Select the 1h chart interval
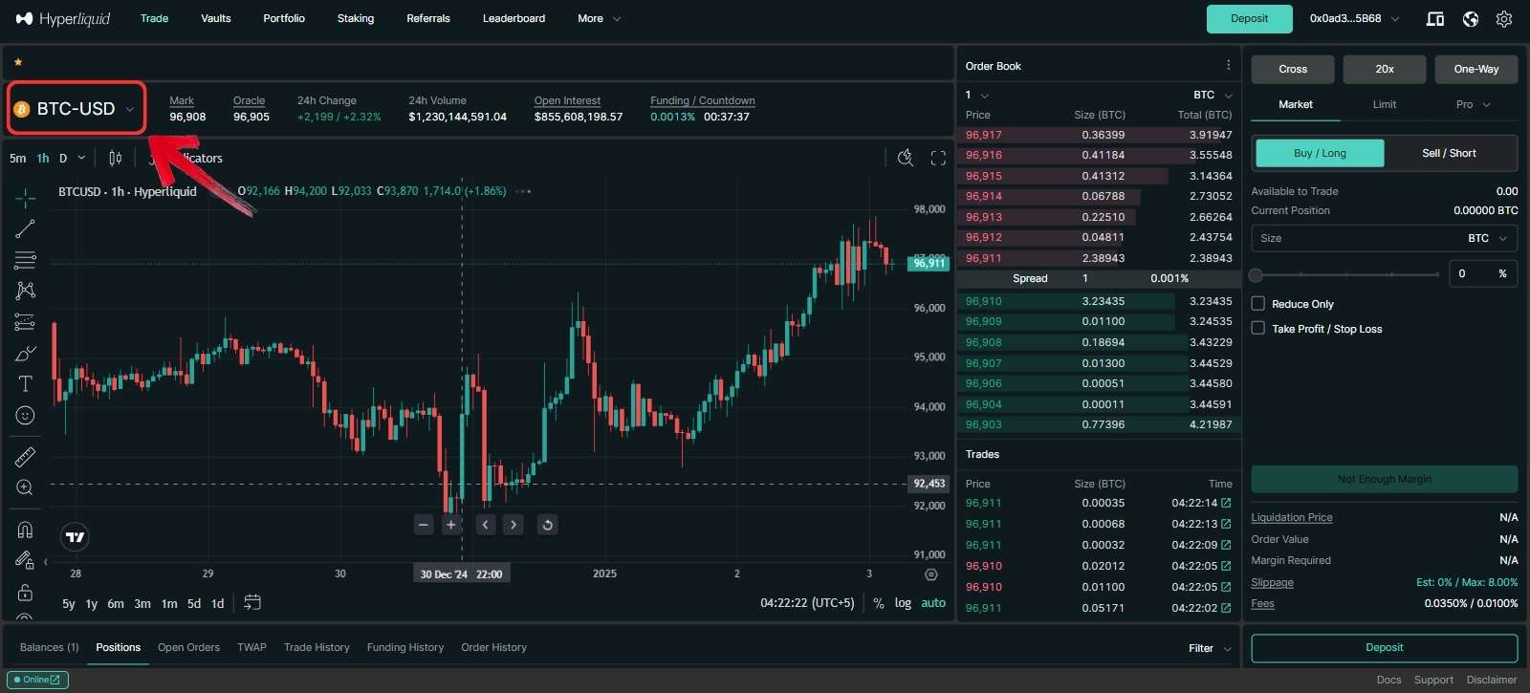This screenshot has height=693, width=1530. [43, 158]
